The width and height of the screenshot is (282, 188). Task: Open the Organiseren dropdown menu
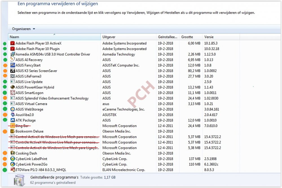tap(23, 29)
